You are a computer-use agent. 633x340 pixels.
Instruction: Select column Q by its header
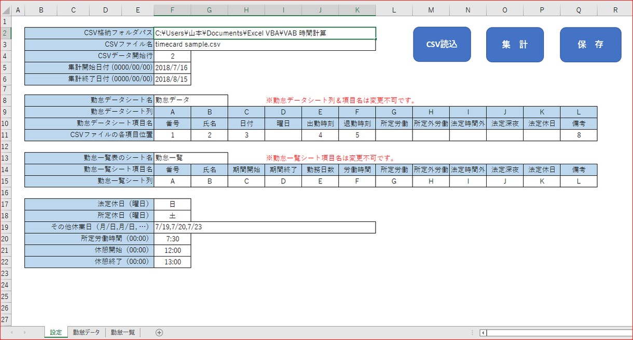pyautogui.click(x=579, y=9)
